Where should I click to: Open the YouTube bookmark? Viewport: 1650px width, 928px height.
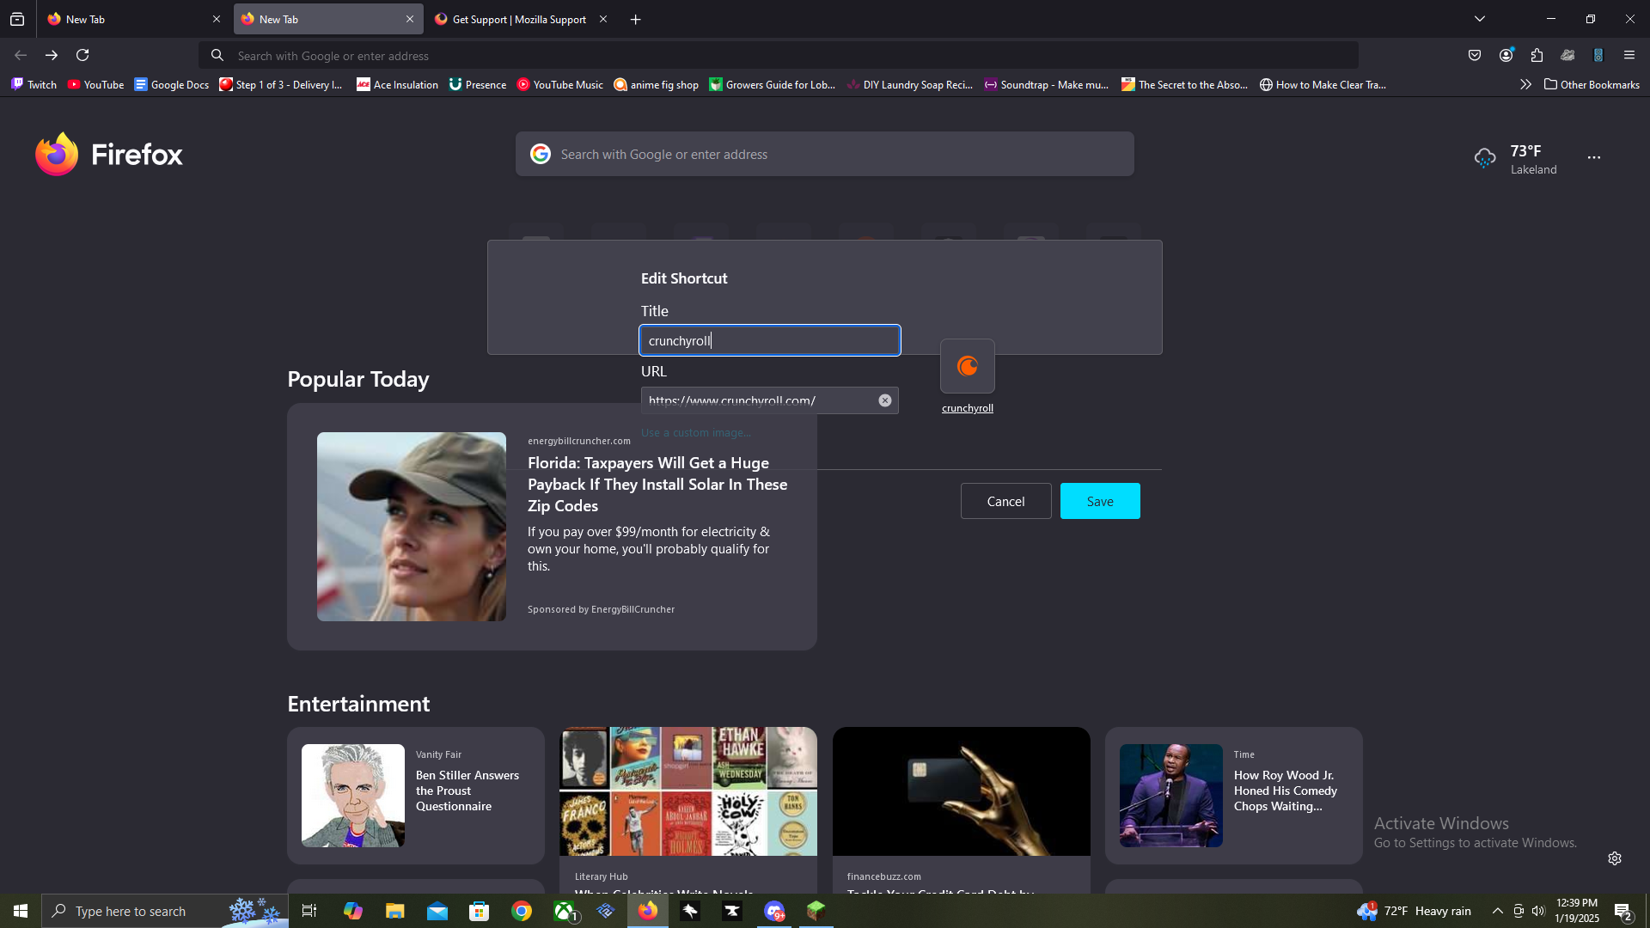[x=95, y=84]
